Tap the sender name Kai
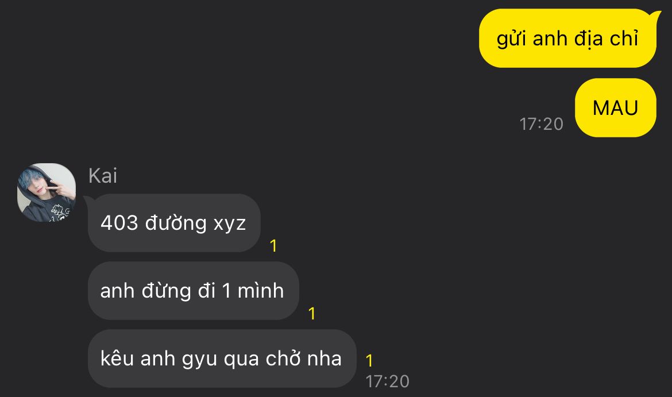This screenshot has height=397, width=672. [102, 176]
